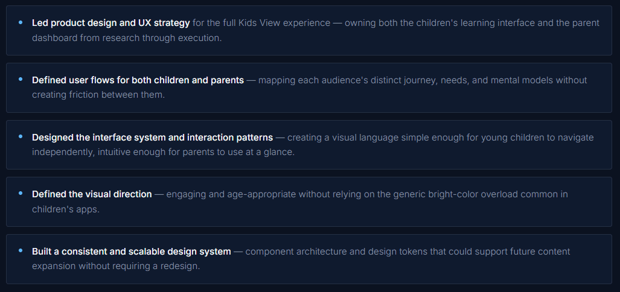This screenshot has height=292, width=620.
Task: Click the bold 'Defined the visual direction' heading
Action: 92,194
